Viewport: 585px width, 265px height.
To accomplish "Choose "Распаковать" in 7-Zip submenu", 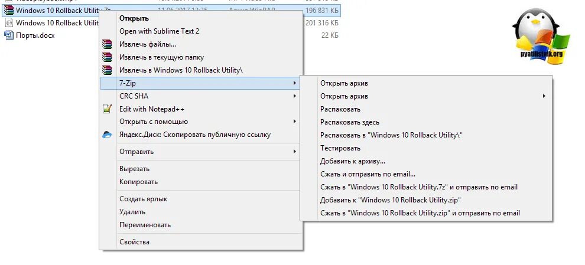I will point(426,109).
